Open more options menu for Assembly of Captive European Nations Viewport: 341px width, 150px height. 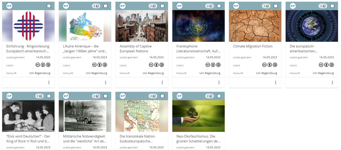(x=162, y=82)
